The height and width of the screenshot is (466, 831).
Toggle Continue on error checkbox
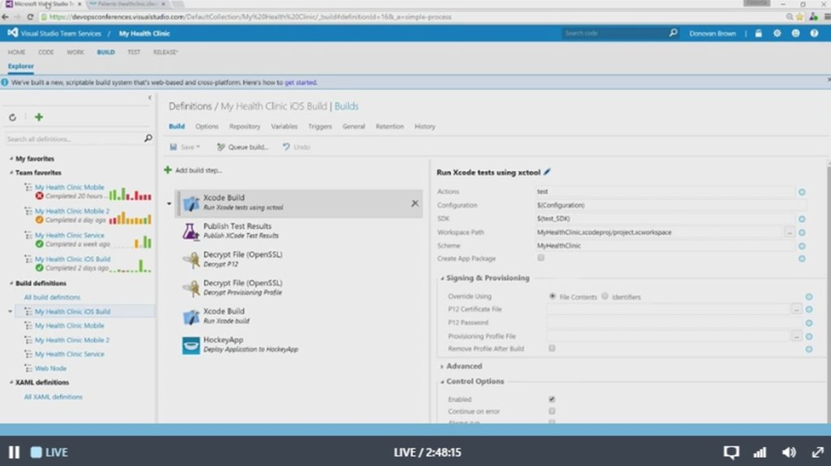552,412
